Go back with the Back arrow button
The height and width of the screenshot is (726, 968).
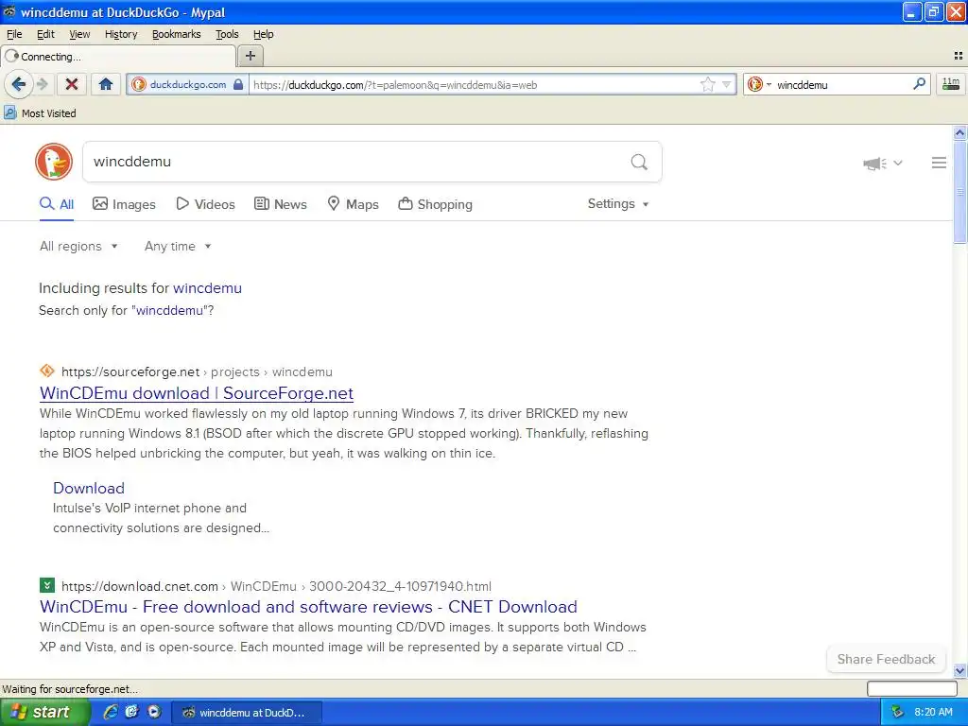(19, 84)
